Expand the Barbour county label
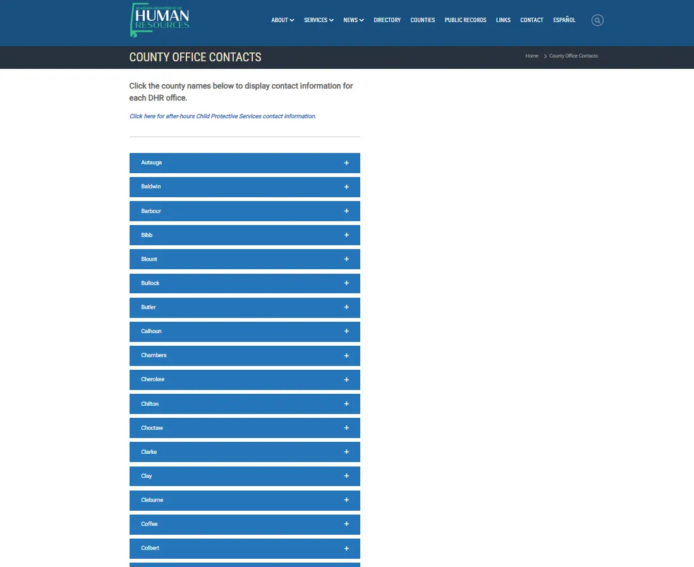 [x=151, y=211]
